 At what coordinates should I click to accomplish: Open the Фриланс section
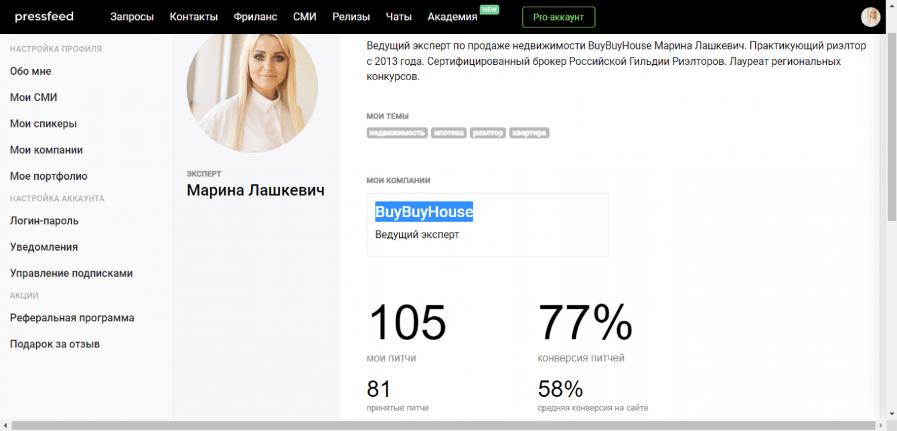pos(255,17)
